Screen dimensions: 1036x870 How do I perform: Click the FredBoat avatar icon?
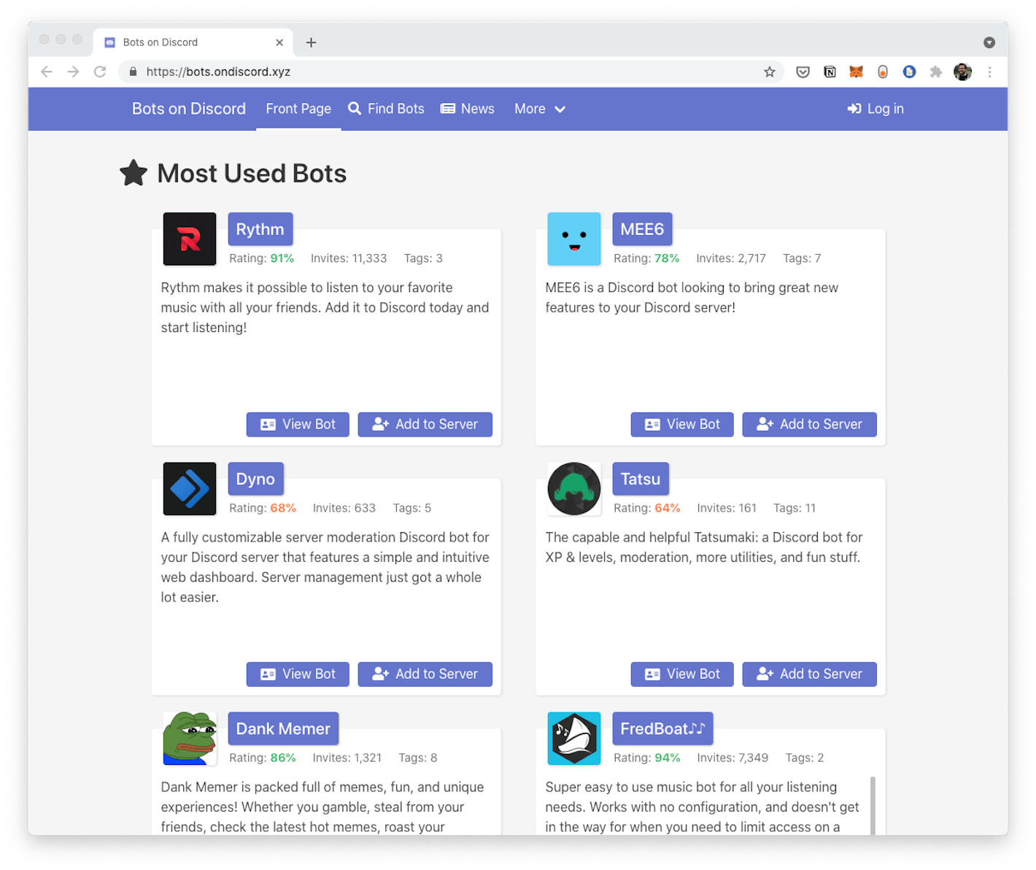tap(573, 739)
